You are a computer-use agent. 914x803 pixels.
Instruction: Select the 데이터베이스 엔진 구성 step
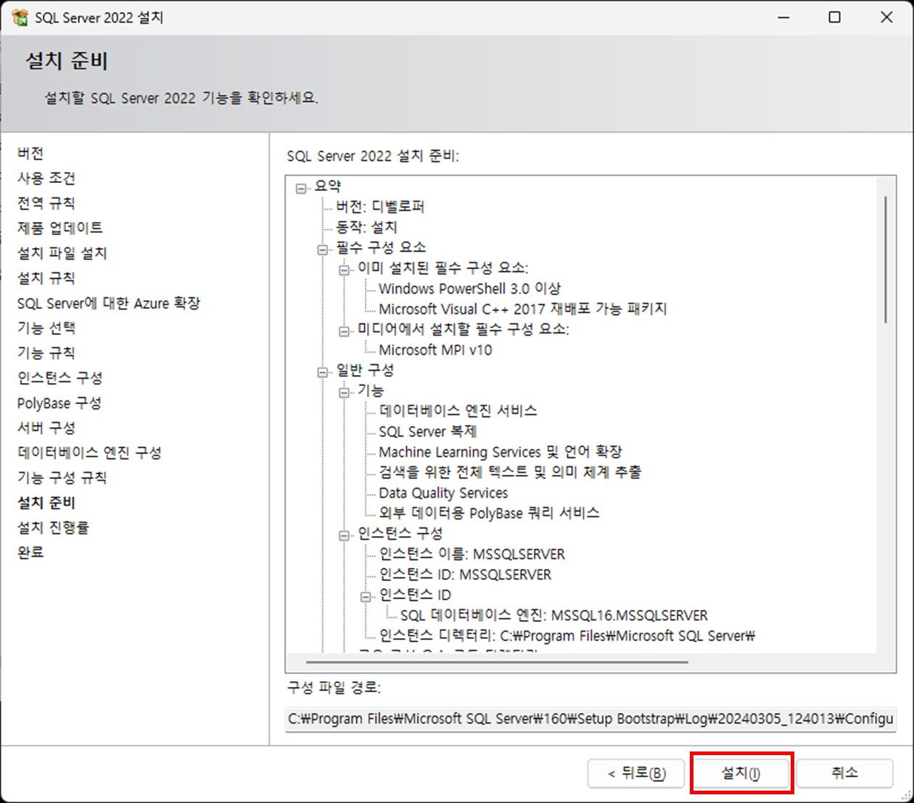pyautogui.click(x=89, y=453)
